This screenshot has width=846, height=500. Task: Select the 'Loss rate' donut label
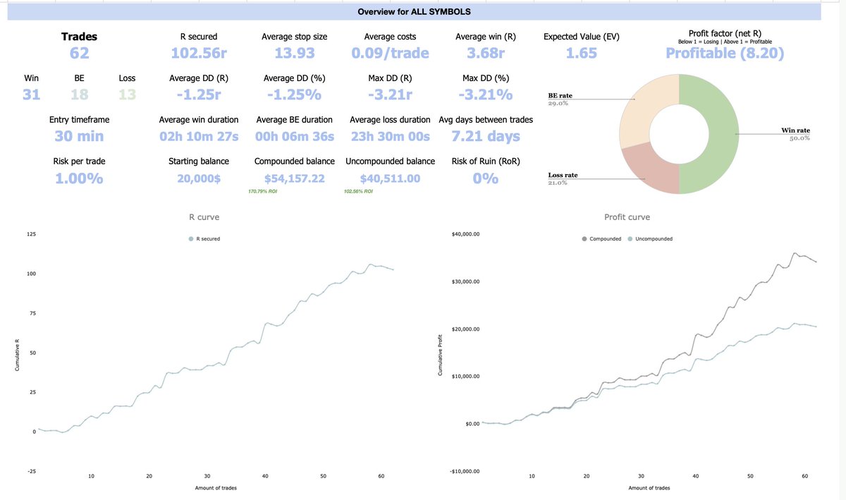(563, 175)
